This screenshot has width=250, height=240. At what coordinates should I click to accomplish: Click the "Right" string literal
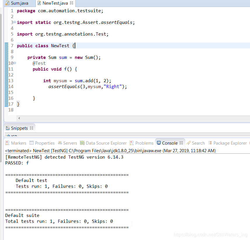(113, 87)
